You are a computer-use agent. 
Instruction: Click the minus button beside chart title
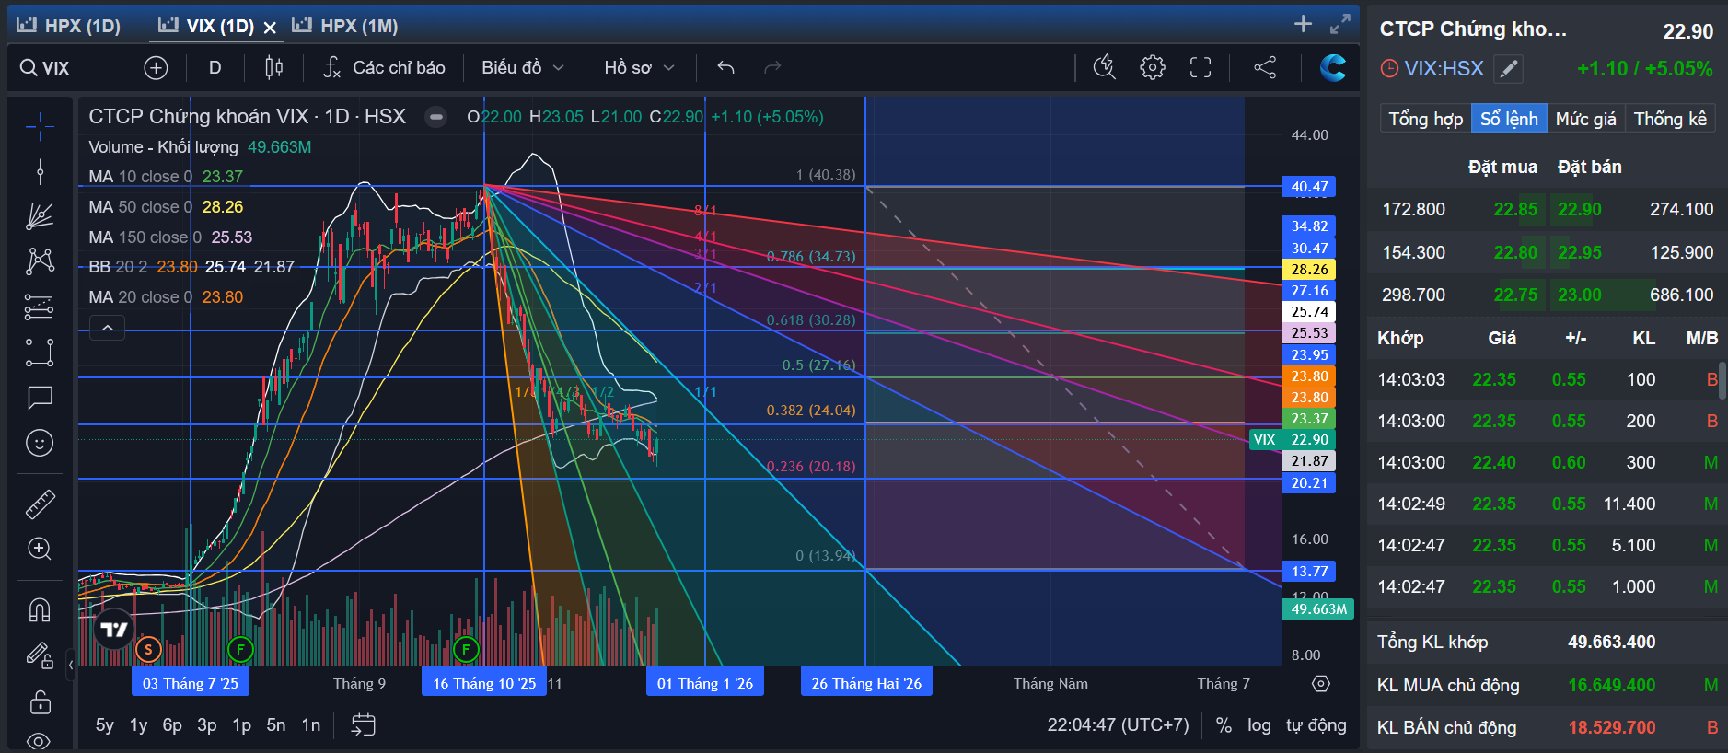coord(436,117)
